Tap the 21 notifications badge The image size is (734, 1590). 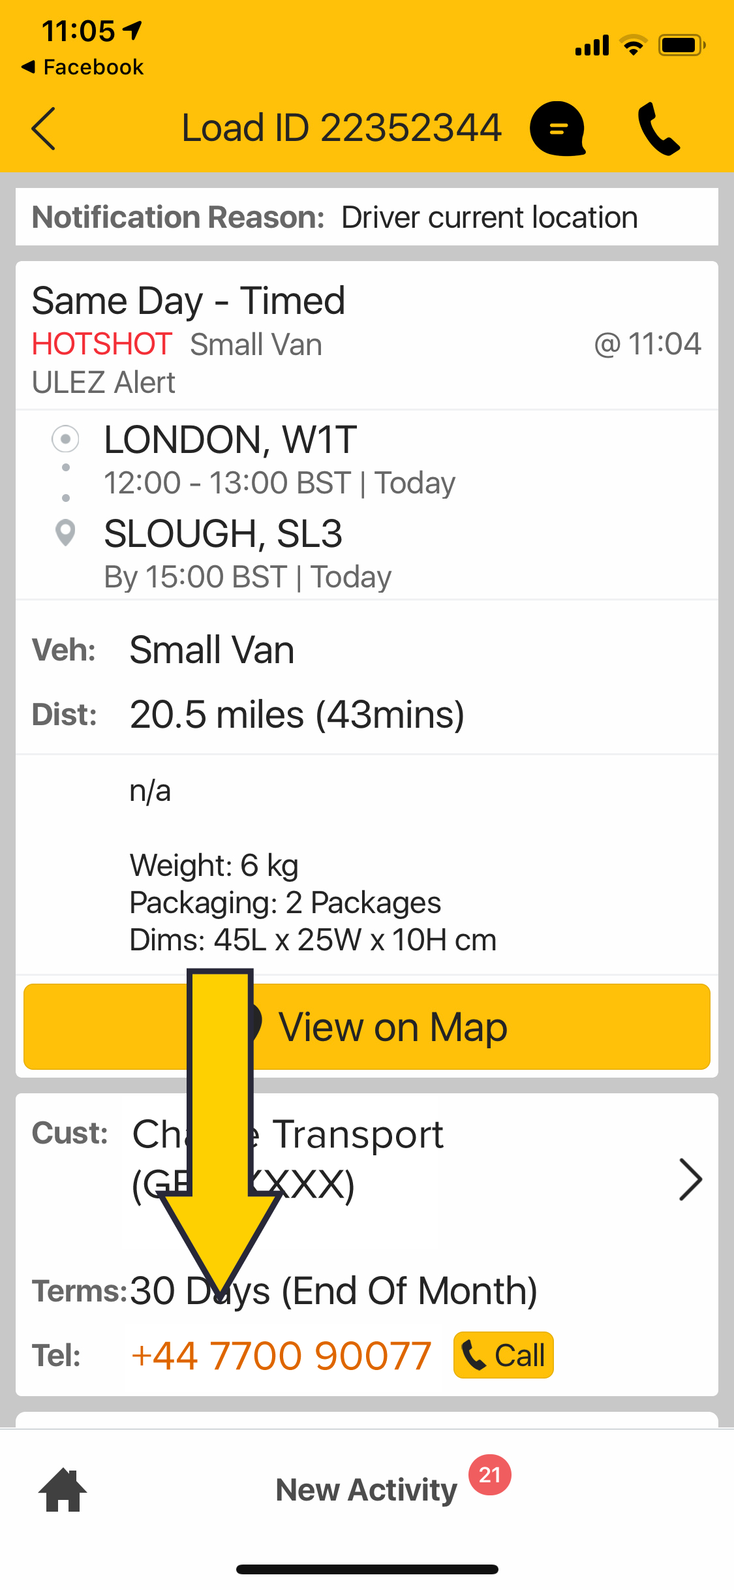click(490, 1474)
